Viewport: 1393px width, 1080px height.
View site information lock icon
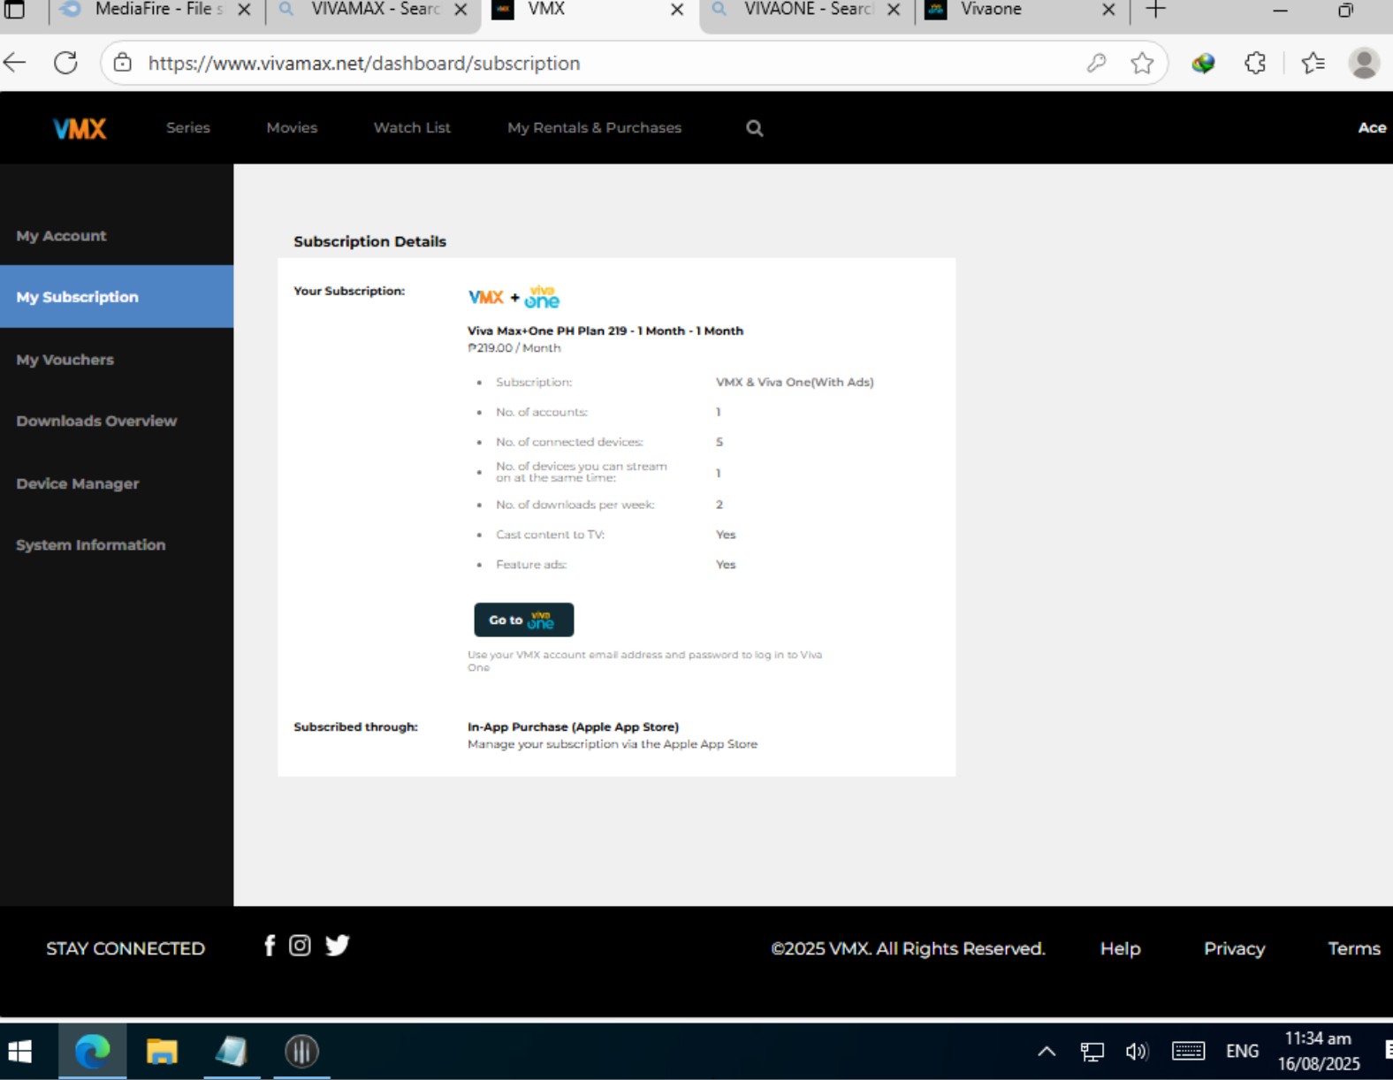click(123, 63)
